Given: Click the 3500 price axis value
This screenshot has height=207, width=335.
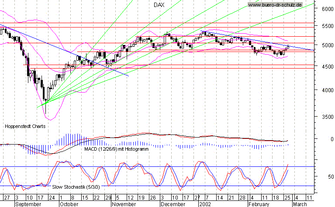Looking at the screenshot, I should tap(328, 117).
